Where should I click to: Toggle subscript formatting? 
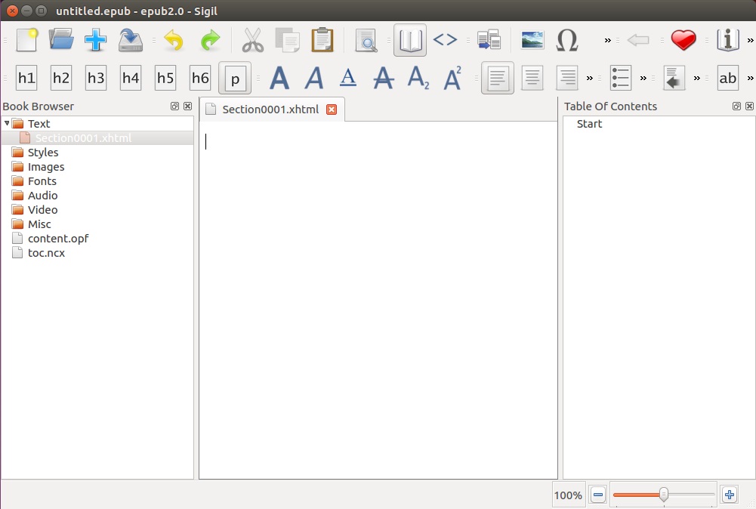point(418,78)
